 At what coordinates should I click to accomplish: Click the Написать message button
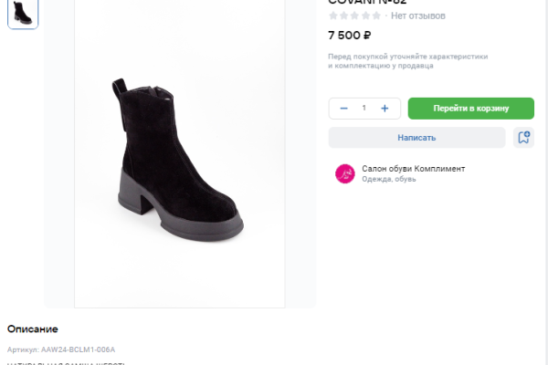coord(416,138)
